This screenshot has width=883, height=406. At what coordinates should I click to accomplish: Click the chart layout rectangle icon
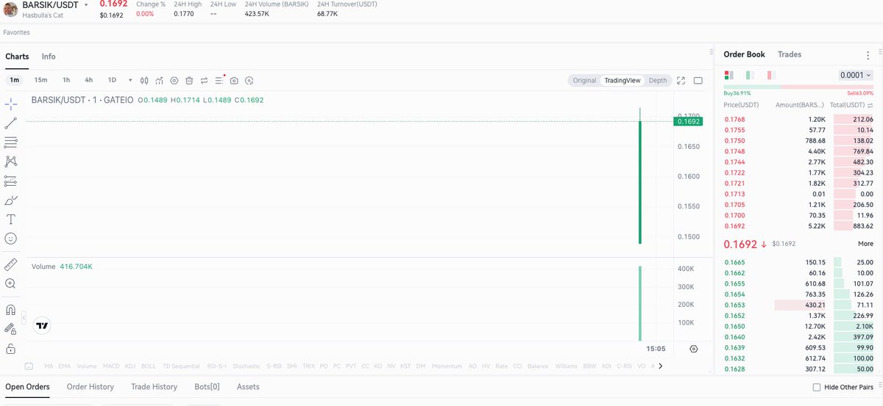point(698,81)
